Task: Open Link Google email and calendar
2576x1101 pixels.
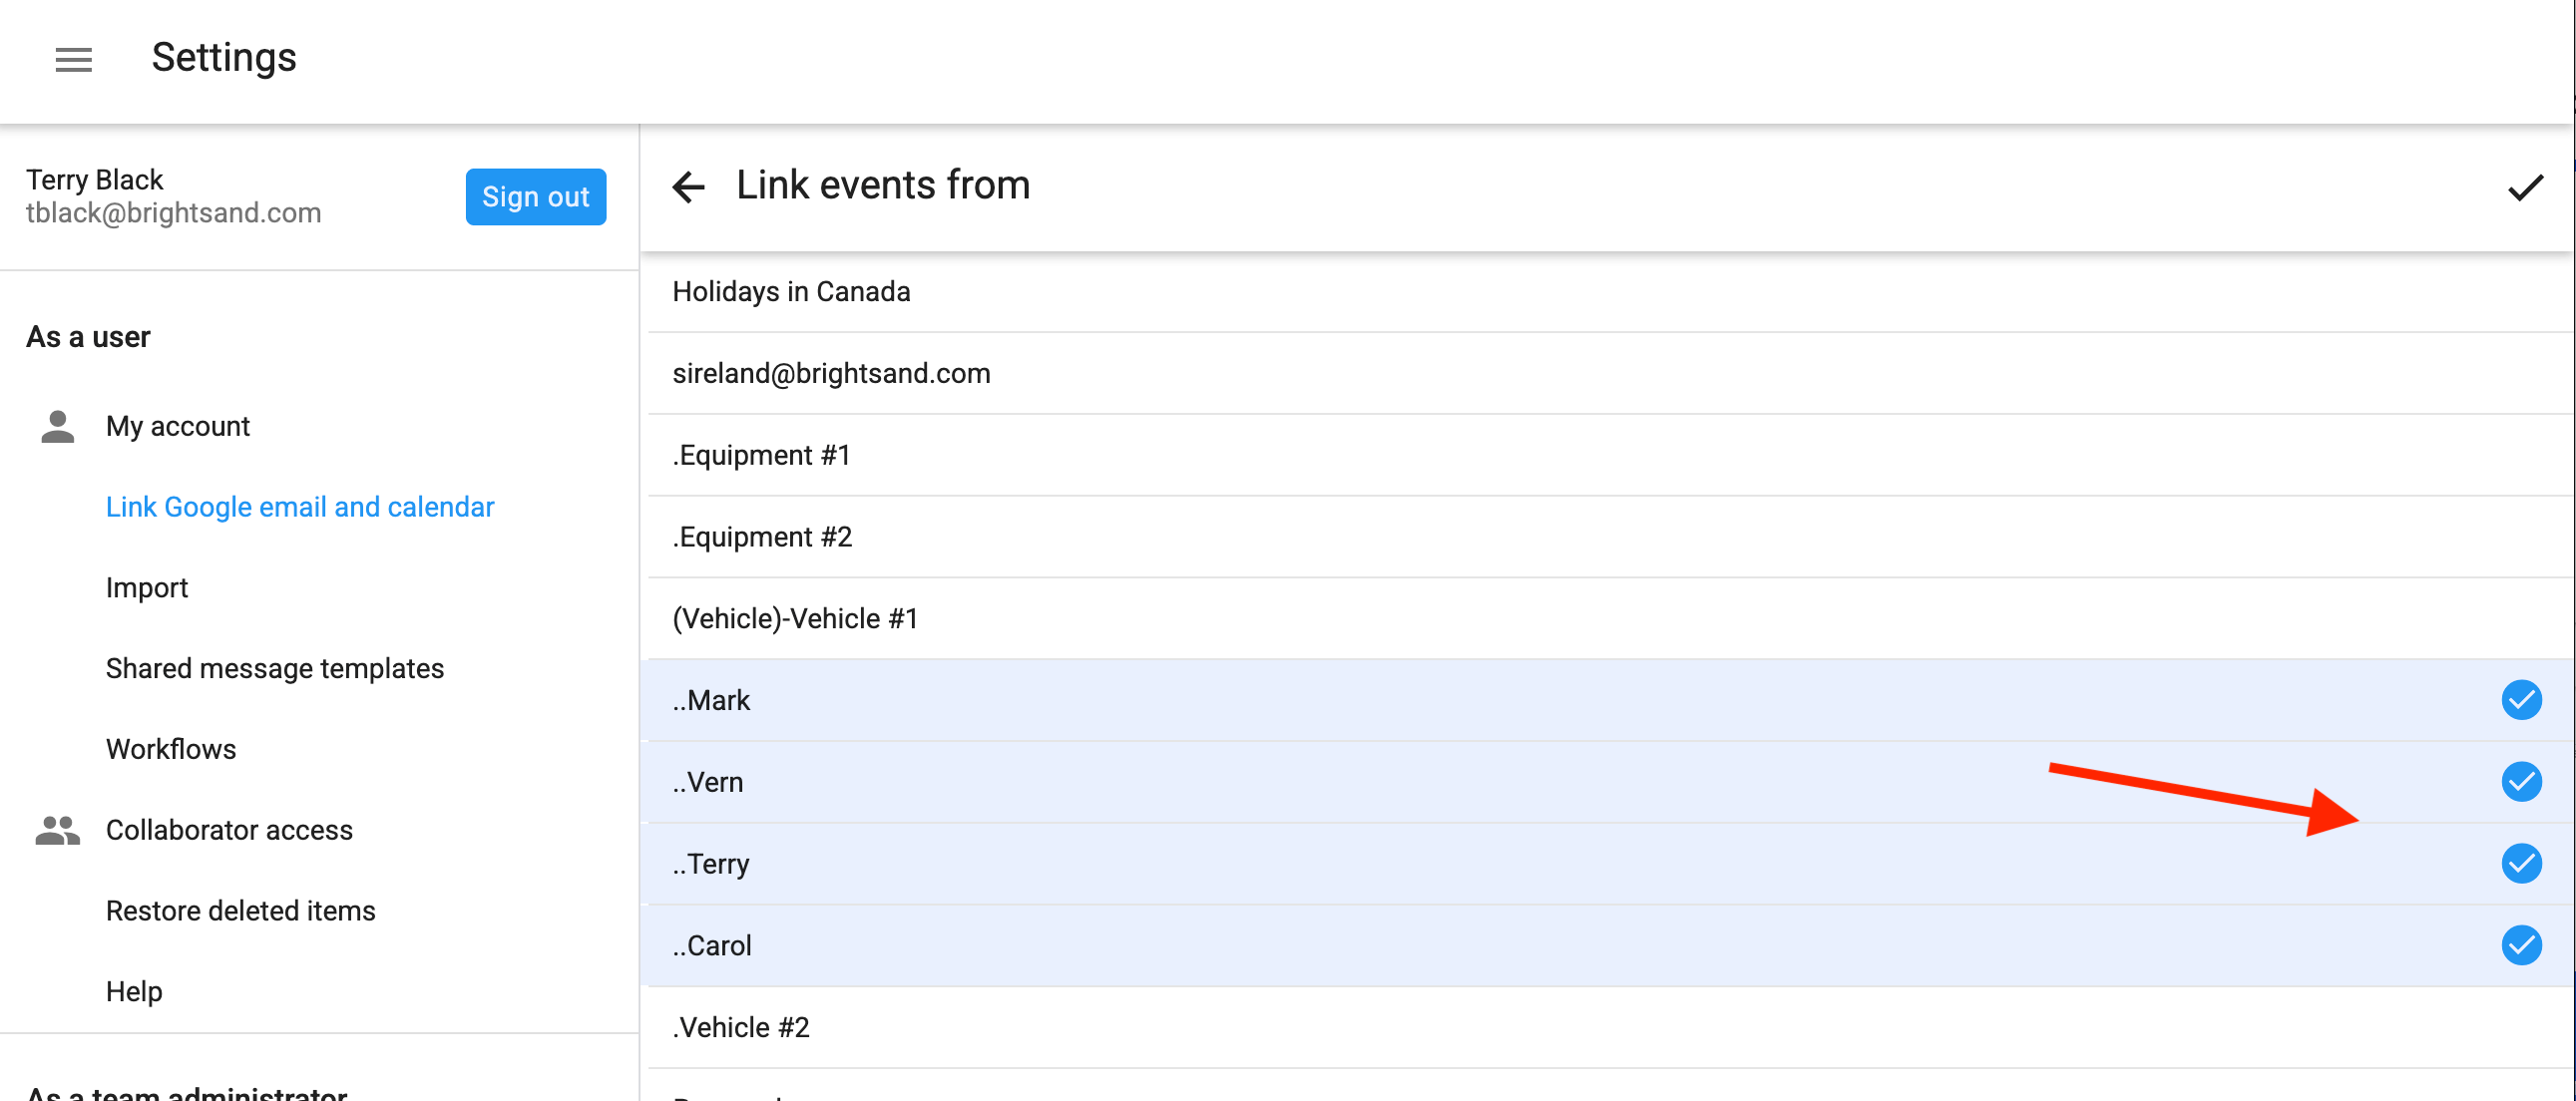Action: pos(300,507)
